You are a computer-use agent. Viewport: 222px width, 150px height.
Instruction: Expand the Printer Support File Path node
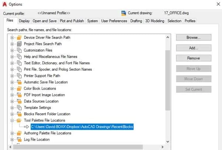12,76
